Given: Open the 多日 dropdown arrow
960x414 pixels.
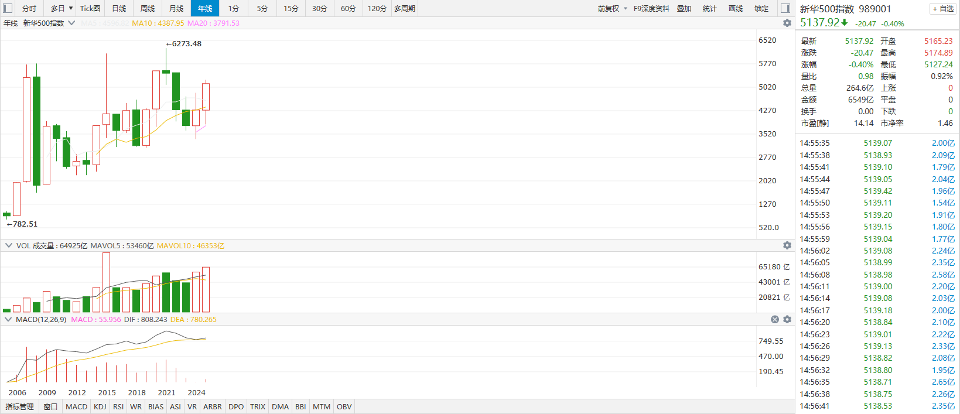Looking at the screenshot, I should point(71,8).
